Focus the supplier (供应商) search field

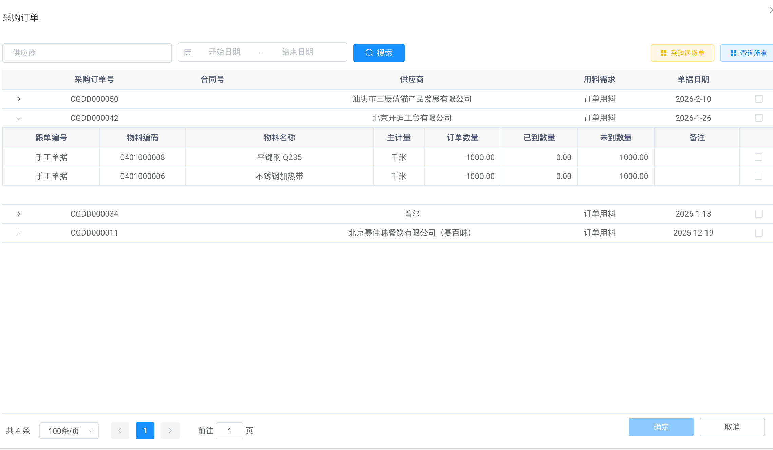87,53
